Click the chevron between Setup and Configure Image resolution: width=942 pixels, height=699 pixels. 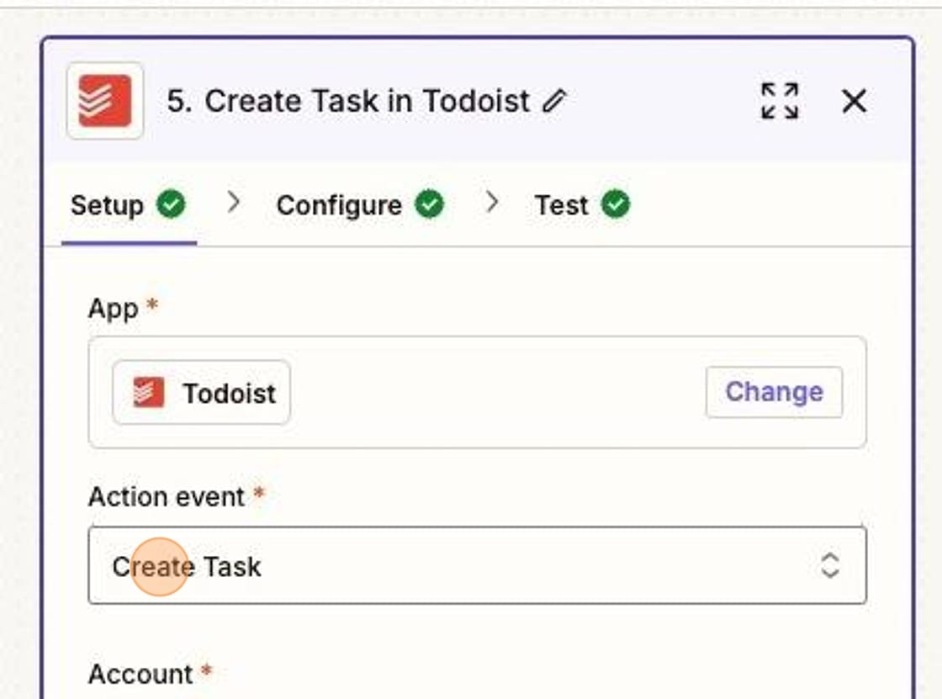pos(233,203)
